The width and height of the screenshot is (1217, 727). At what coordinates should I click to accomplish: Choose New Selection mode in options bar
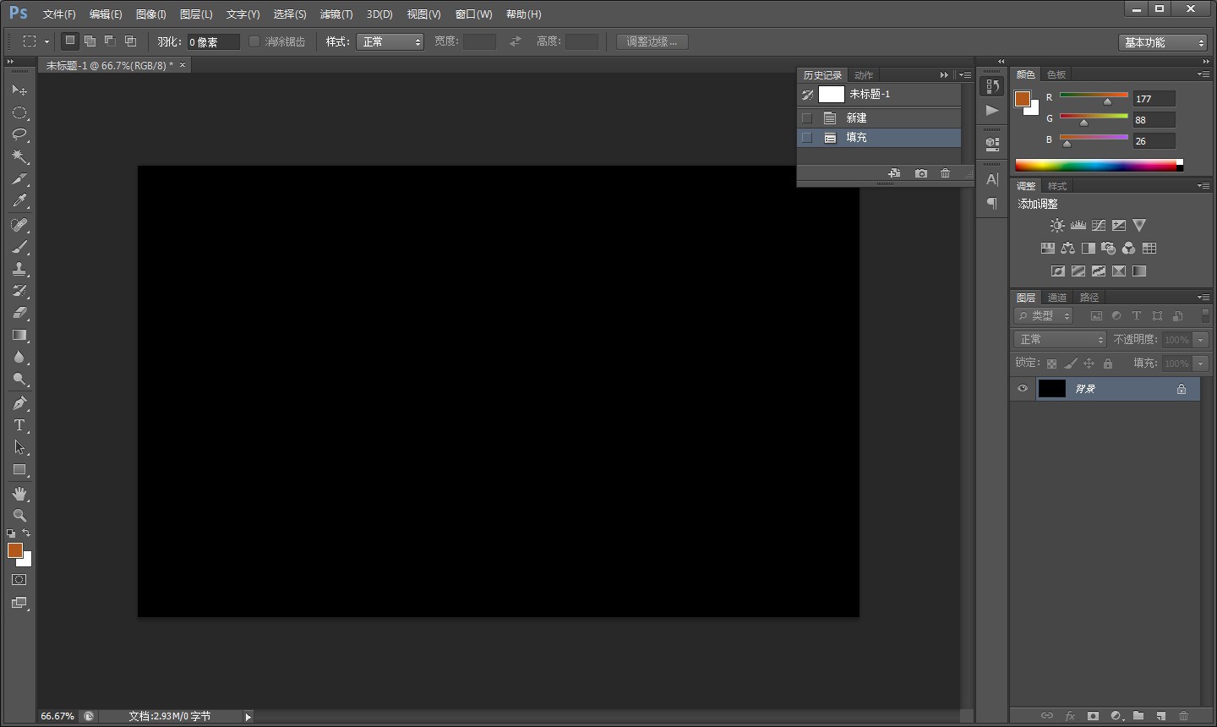[70, 41]
